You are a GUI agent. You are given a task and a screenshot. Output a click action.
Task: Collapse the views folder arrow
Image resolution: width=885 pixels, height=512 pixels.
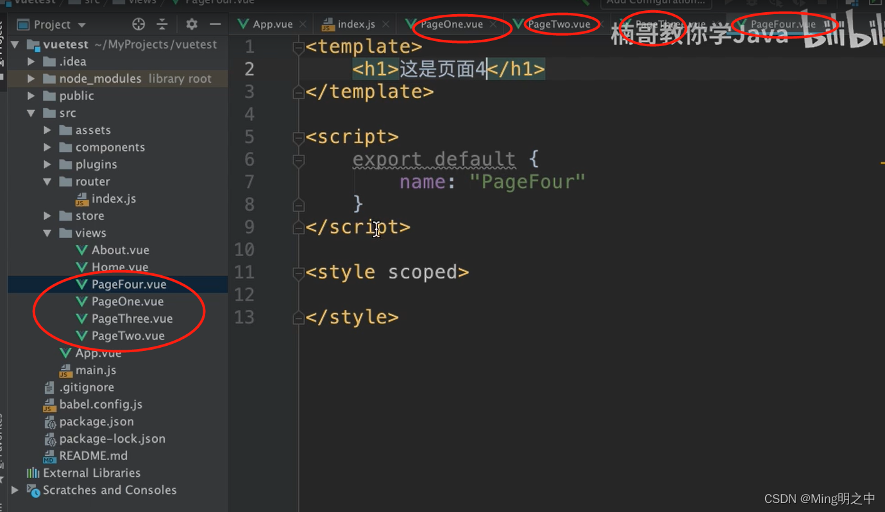click(47, 233)
